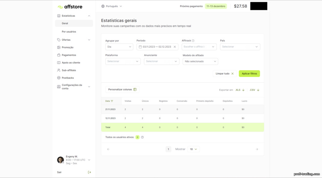Open the Modelo de afiliado dropdown
Image resolution: width=322 pixels, height=178 pixels.
(x=200, y=61)
